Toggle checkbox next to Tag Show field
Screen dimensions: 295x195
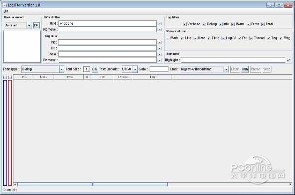[159, 54]
